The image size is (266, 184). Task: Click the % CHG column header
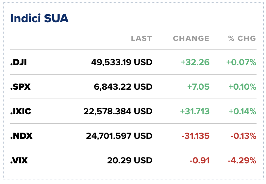(242, 38)
